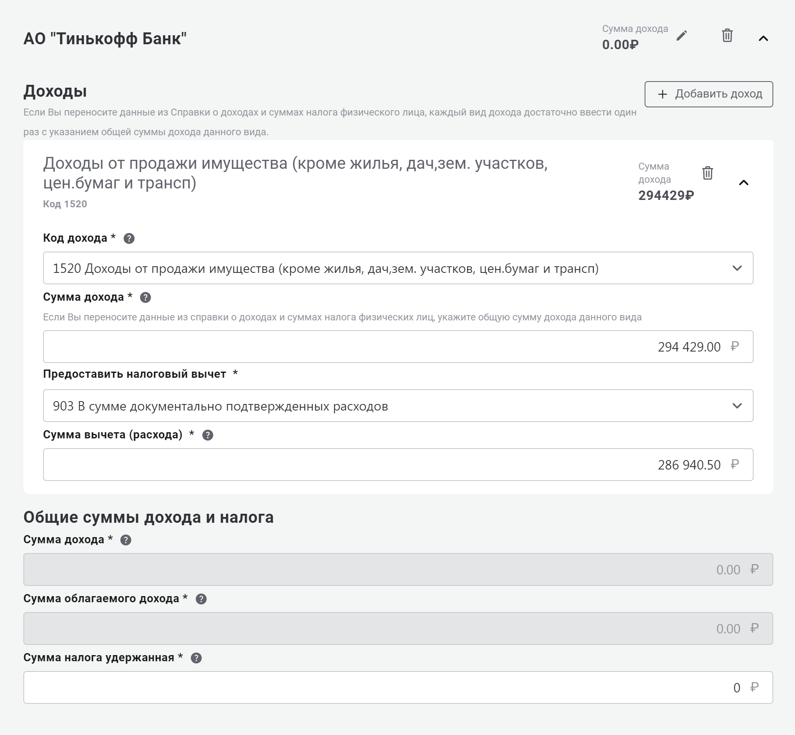The width and height of the screenshot is (795, 735).
Task: Open help for Код дохода
Action: click(129, 238)
